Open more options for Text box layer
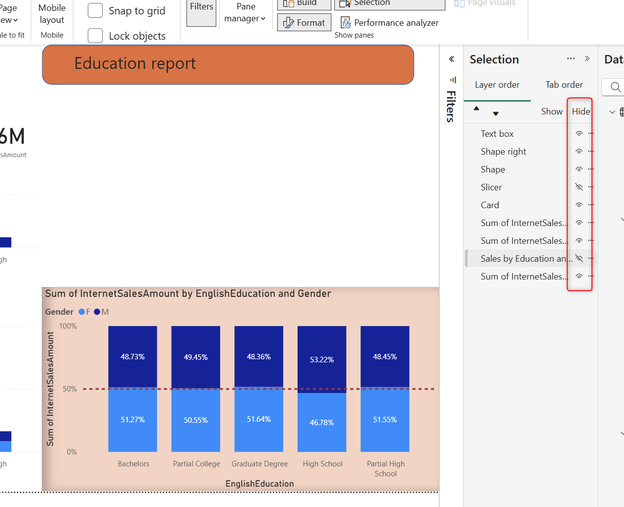This screenshot has height=507, width=624. [590, 134]
